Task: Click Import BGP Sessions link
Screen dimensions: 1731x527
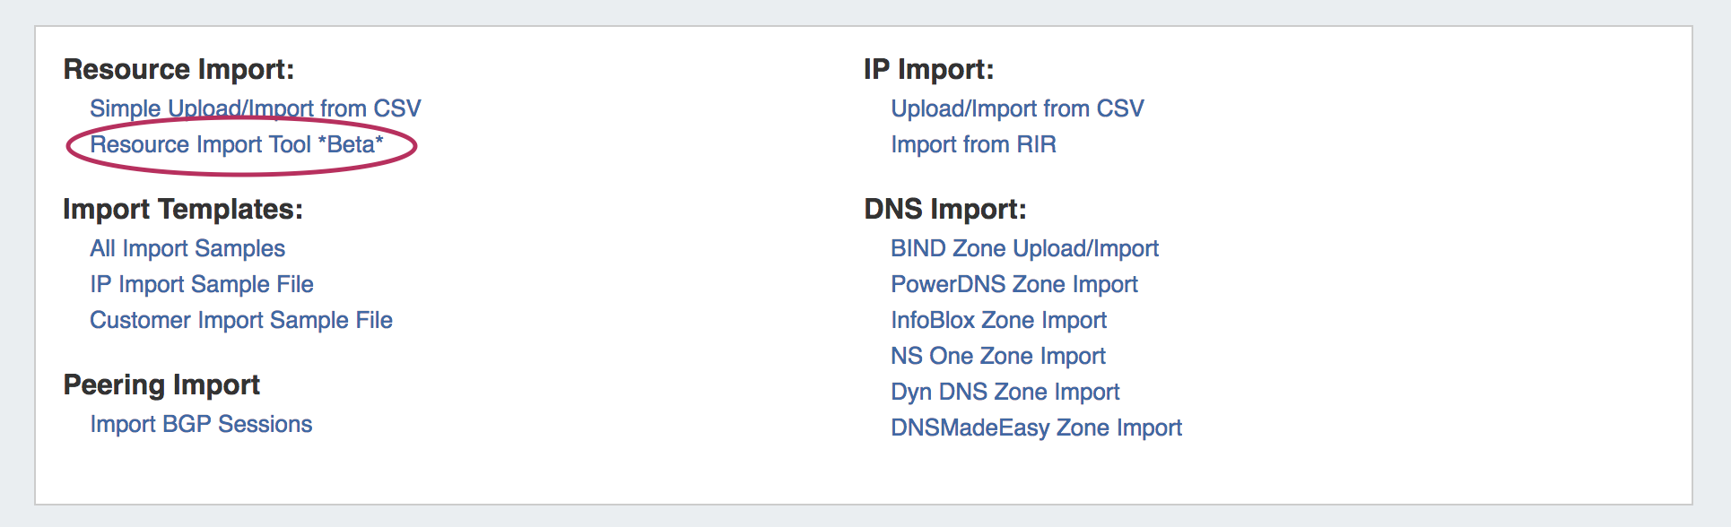Action: click(x=201, y=424)
